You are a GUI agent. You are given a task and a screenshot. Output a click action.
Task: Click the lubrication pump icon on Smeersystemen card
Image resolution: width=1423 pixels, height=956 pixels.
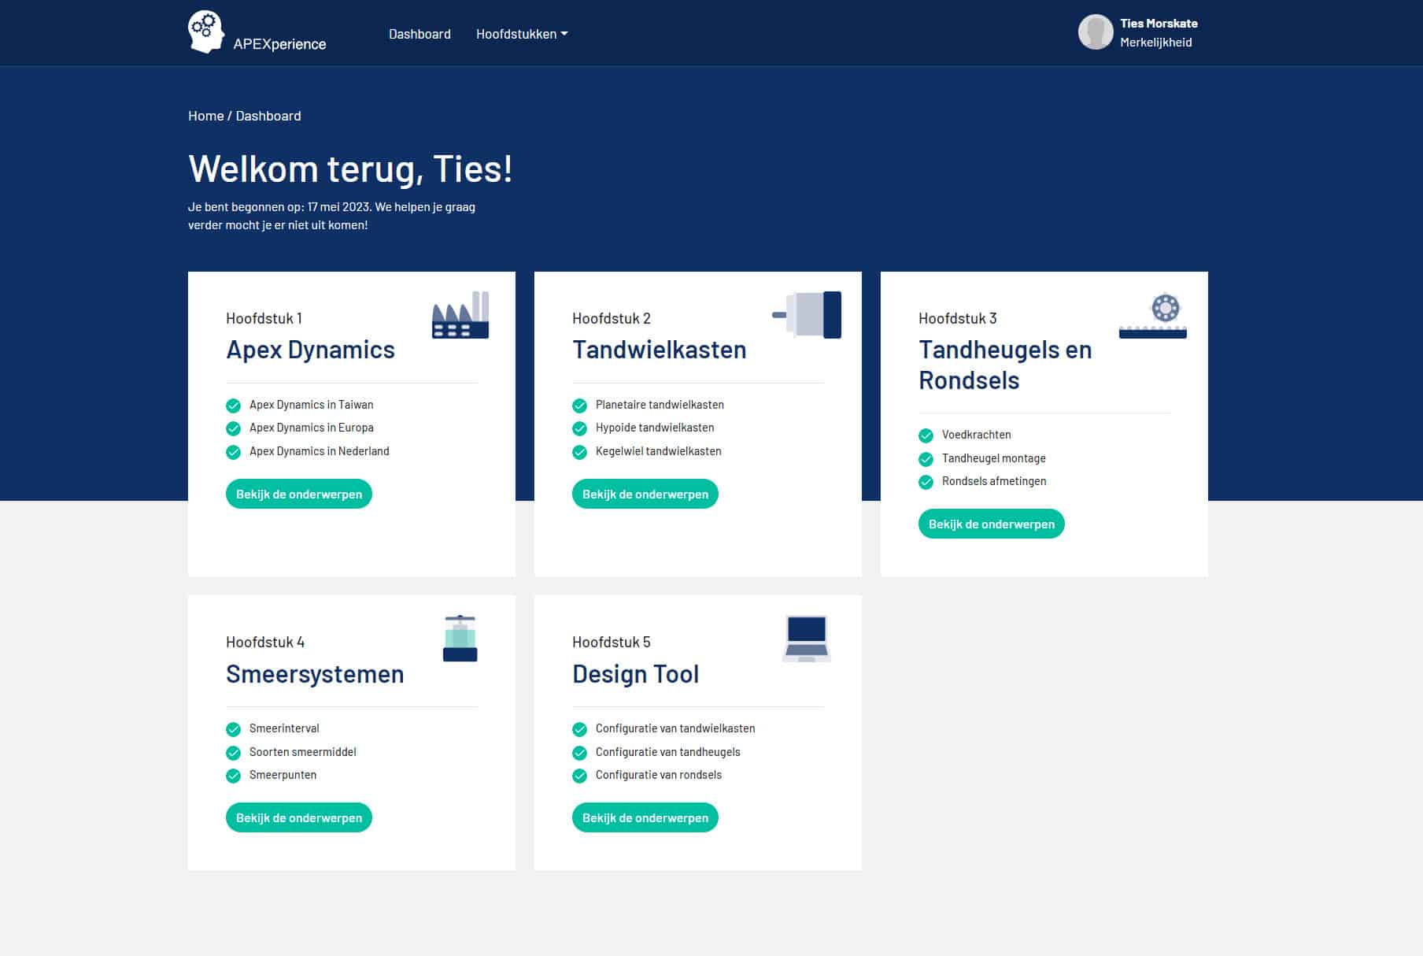pos(460,639)
